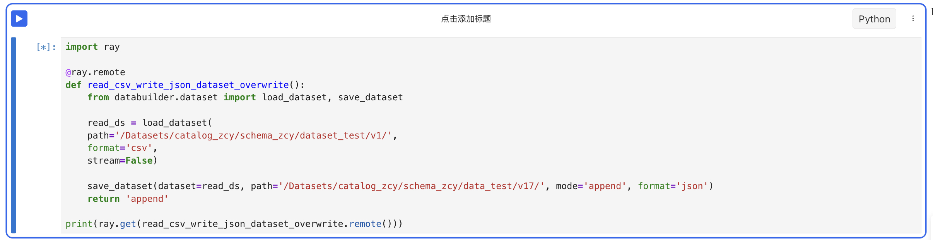
Task: Click the [*]: execution indicator
Action: coord(46,47)
